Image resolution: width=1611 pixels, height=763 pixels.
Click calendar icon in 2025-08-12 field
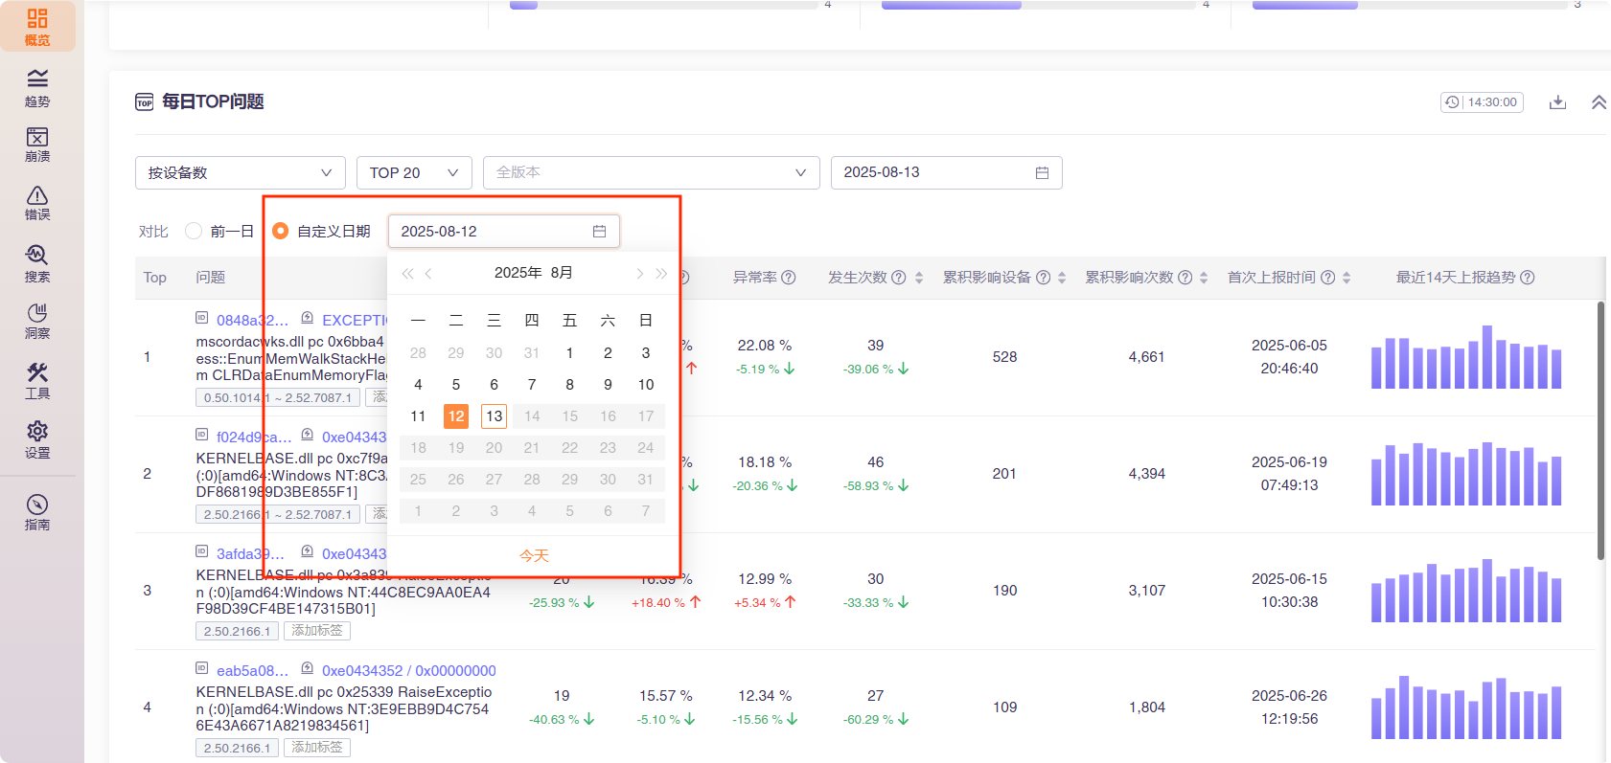pyautogui.click(x=599, y=231)
